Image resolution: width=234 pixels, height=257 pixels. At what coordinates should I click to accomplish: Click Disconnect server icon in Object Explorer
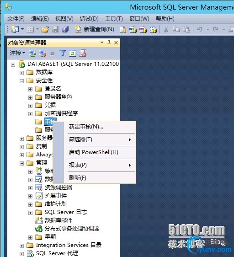(43, 53)
